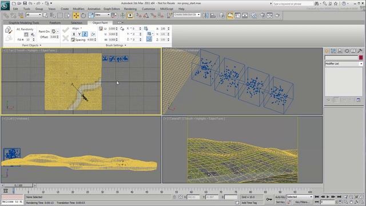Click the Align tool icon

[x=213, y=15]
